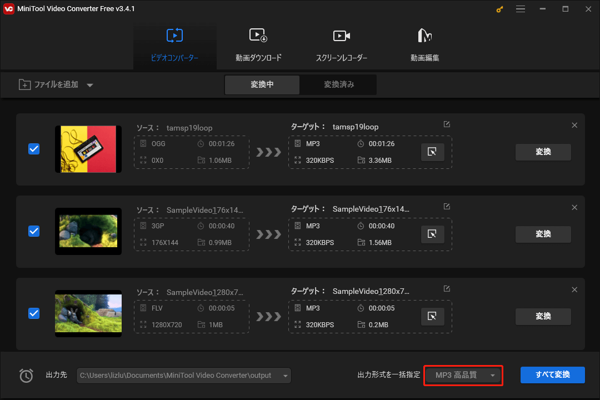Image resolution: width=600 pixels, height=400 pixels.
Task: Edit target name of SampleVideo1280x7
Action: pyautogui.click(x=447, y=289)
